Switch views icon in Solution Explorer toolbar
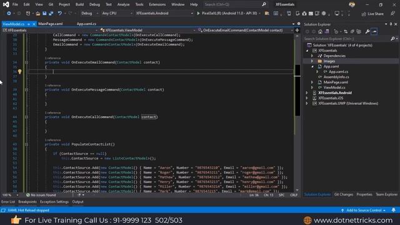Viewport: 400px width, 225px height. 327,32
